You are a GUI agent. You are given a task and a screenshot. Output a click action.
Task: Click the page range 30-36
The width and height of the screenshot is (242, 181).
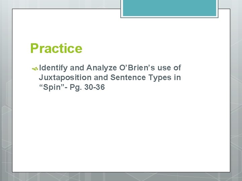tap(95, 87)
